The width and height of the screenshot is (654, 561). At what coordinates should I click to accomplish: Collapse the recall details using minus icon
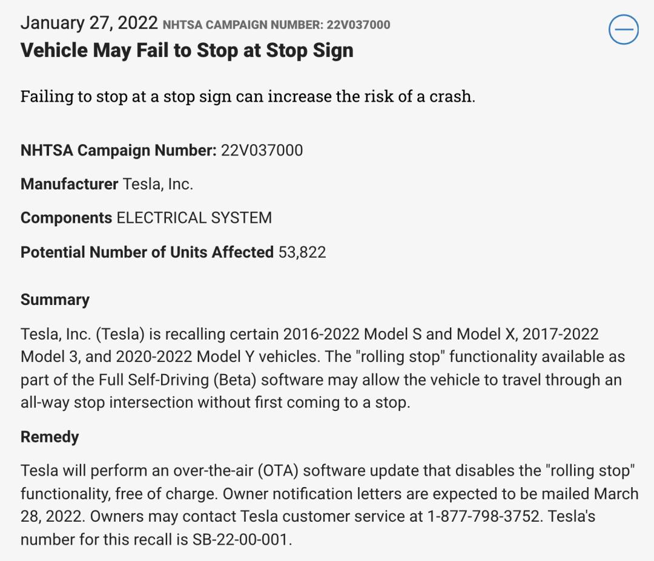pyautogui.click(x=624, y=29)
